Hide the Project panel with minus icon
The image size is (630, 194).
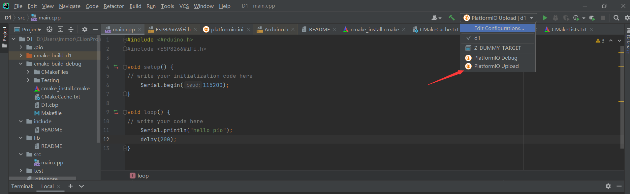coord(95,29)
